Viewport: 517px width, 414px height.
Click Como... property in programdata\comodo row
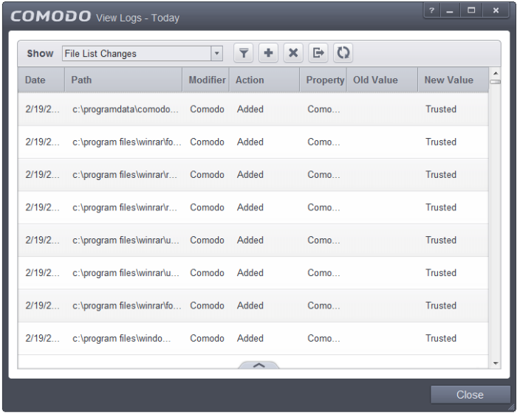click(323, 109)
